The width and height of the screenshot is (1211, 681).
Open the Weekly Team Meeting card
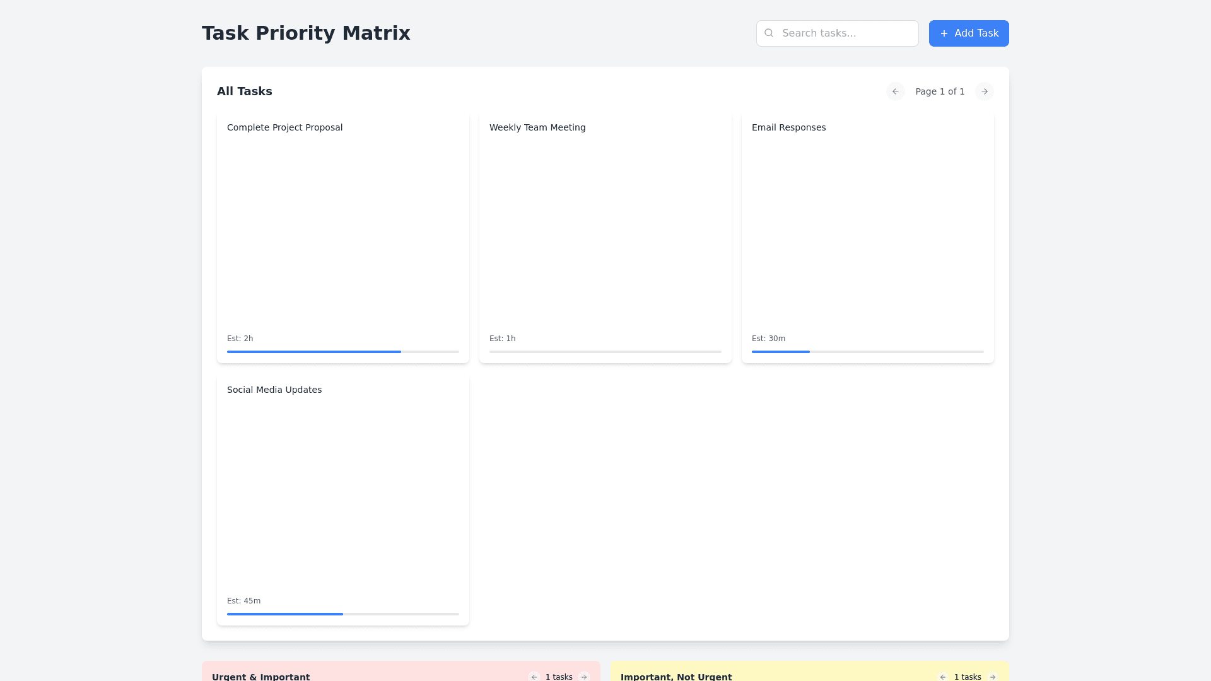click(x=605, y=233)
